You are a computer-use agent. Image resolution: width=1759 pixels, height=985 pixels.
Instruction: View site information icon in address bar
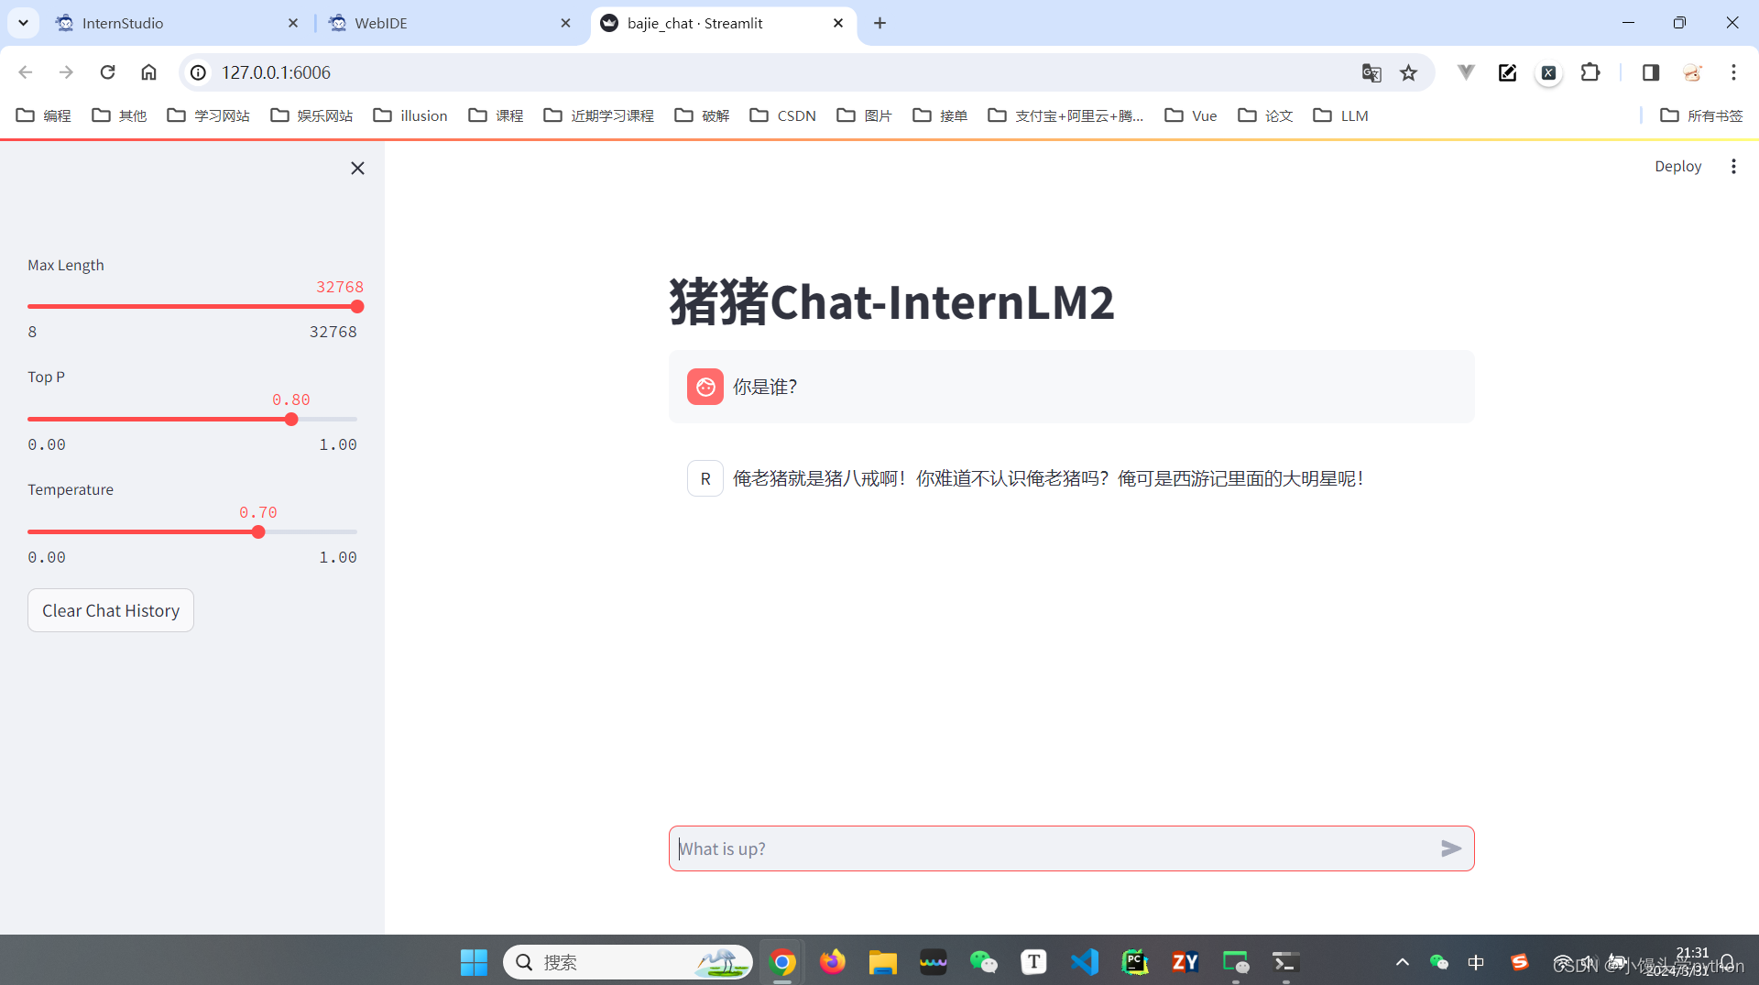(x=198, y=72)
